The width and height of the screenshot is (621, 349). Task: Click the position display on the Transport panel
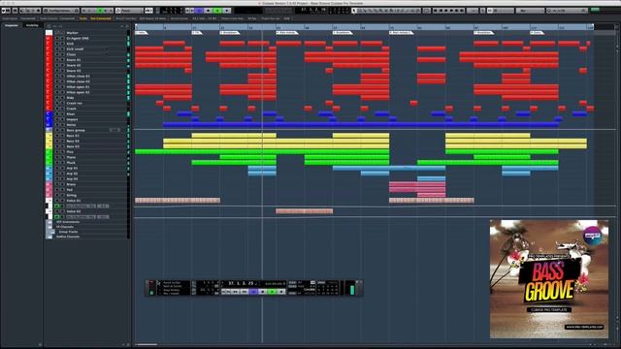[242, 283]
